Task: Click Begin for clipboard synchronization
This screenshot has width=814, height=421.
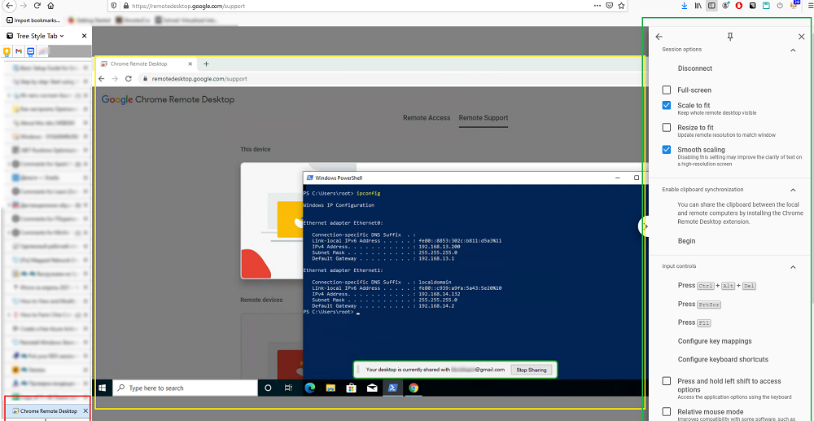Action: coord(686,241)
